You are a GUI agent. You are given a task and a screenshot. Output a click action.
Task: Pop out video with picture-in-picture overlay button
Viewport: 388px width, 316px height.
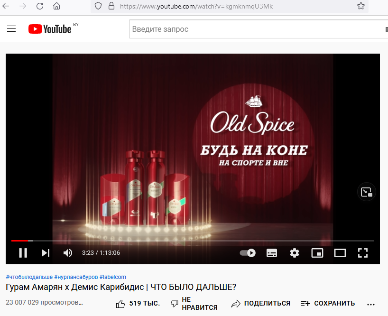[367, 192]
